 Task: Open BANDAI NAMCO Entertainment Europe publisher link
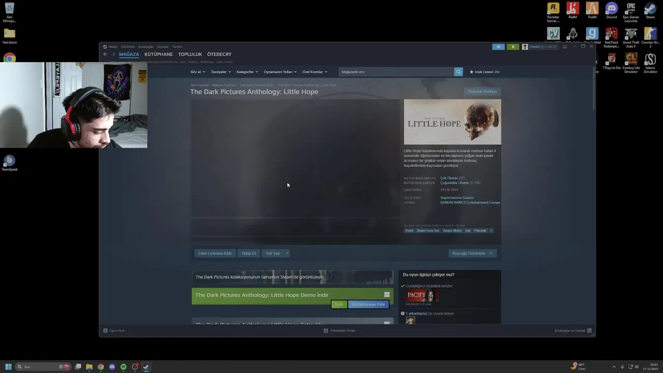click(x=470, y=203)
